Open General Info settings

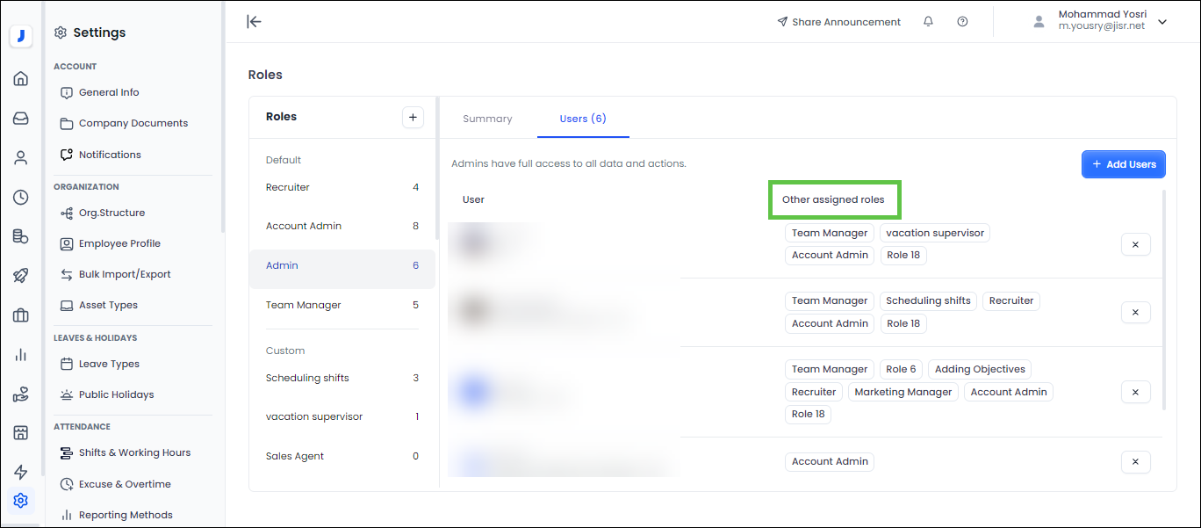[x=109, y=92]
